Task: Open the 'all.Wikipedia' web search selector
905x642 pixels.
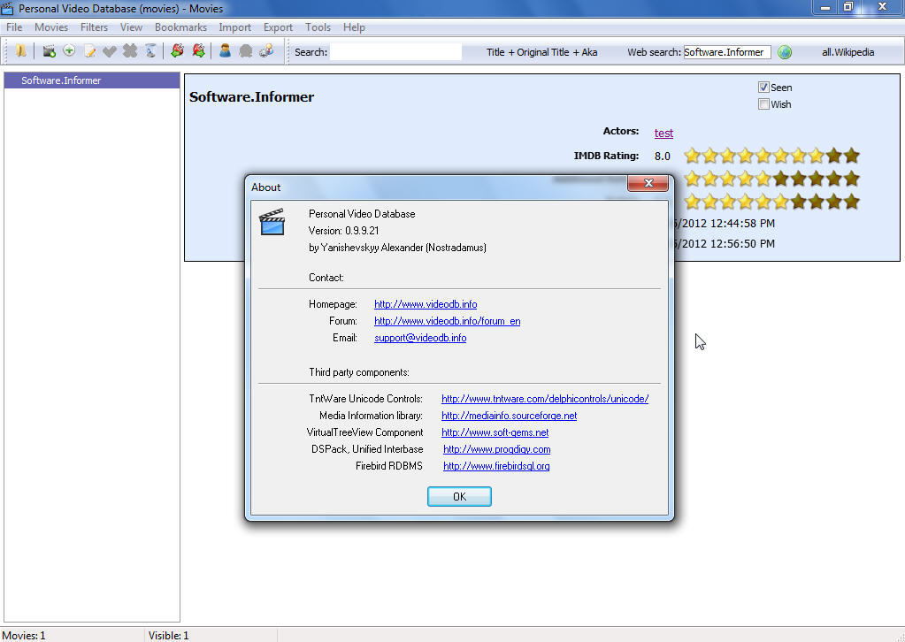Action: (x=847, y=51)
